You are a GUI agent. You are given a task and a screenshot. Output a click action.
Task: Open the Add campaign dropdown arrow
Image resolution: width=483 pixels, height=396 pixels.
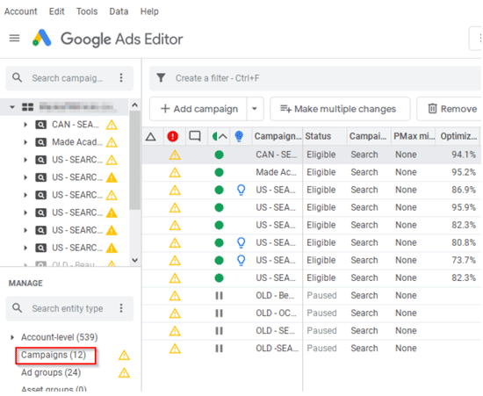click(x=255, y=109)
